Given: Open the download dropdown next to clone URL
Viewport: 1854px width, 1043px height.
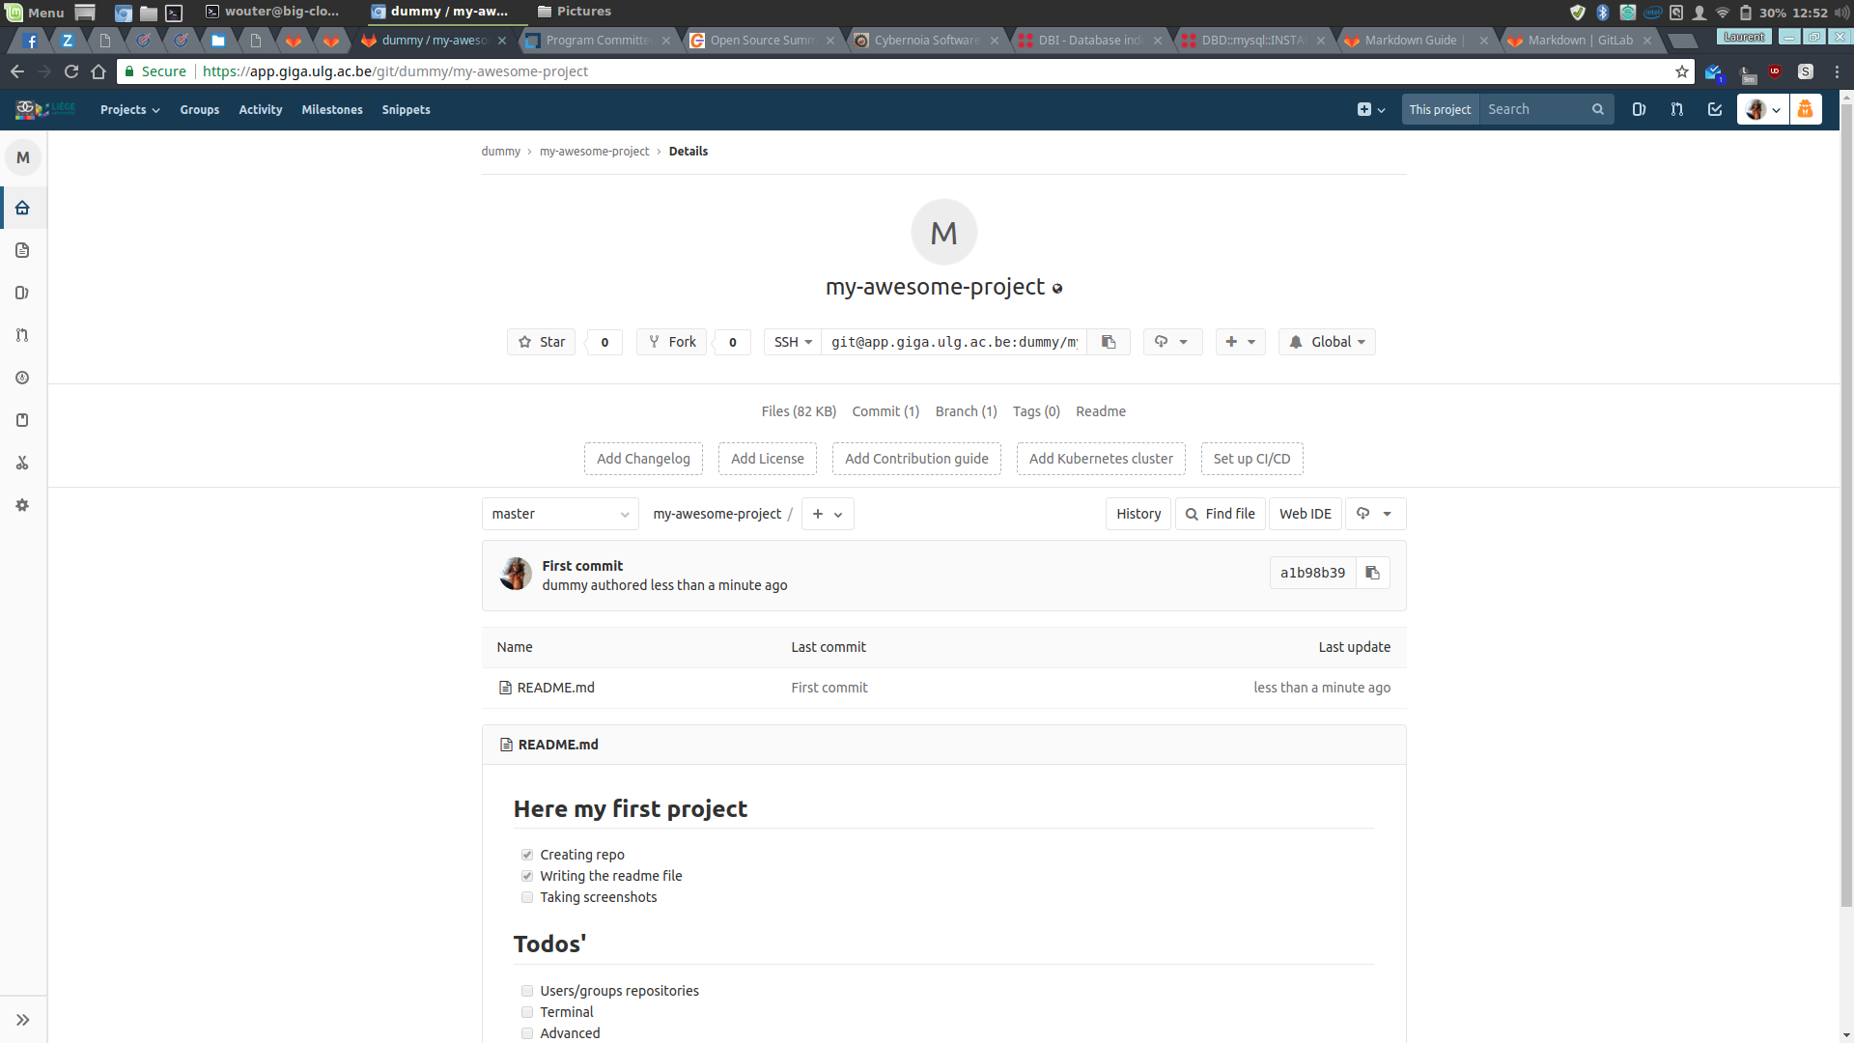Looking at the screenshot, I should (x=1173, y=342).
